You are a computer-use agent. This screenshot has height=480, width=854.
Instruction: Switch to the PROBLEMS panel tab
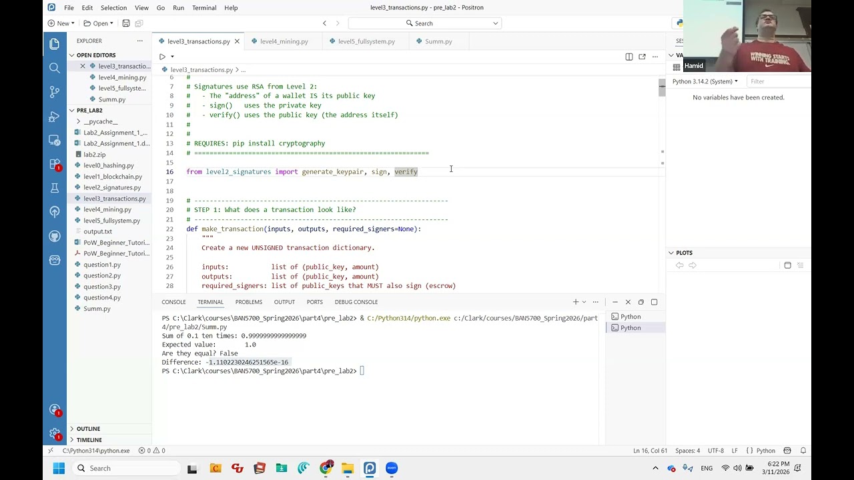(249, 302)
